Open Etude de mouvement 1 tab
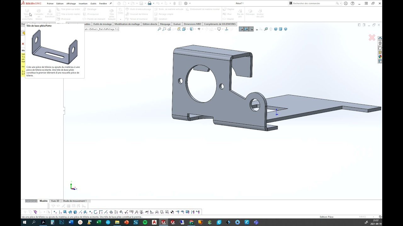This screenshot has width=403, height=226. point(75,201)
